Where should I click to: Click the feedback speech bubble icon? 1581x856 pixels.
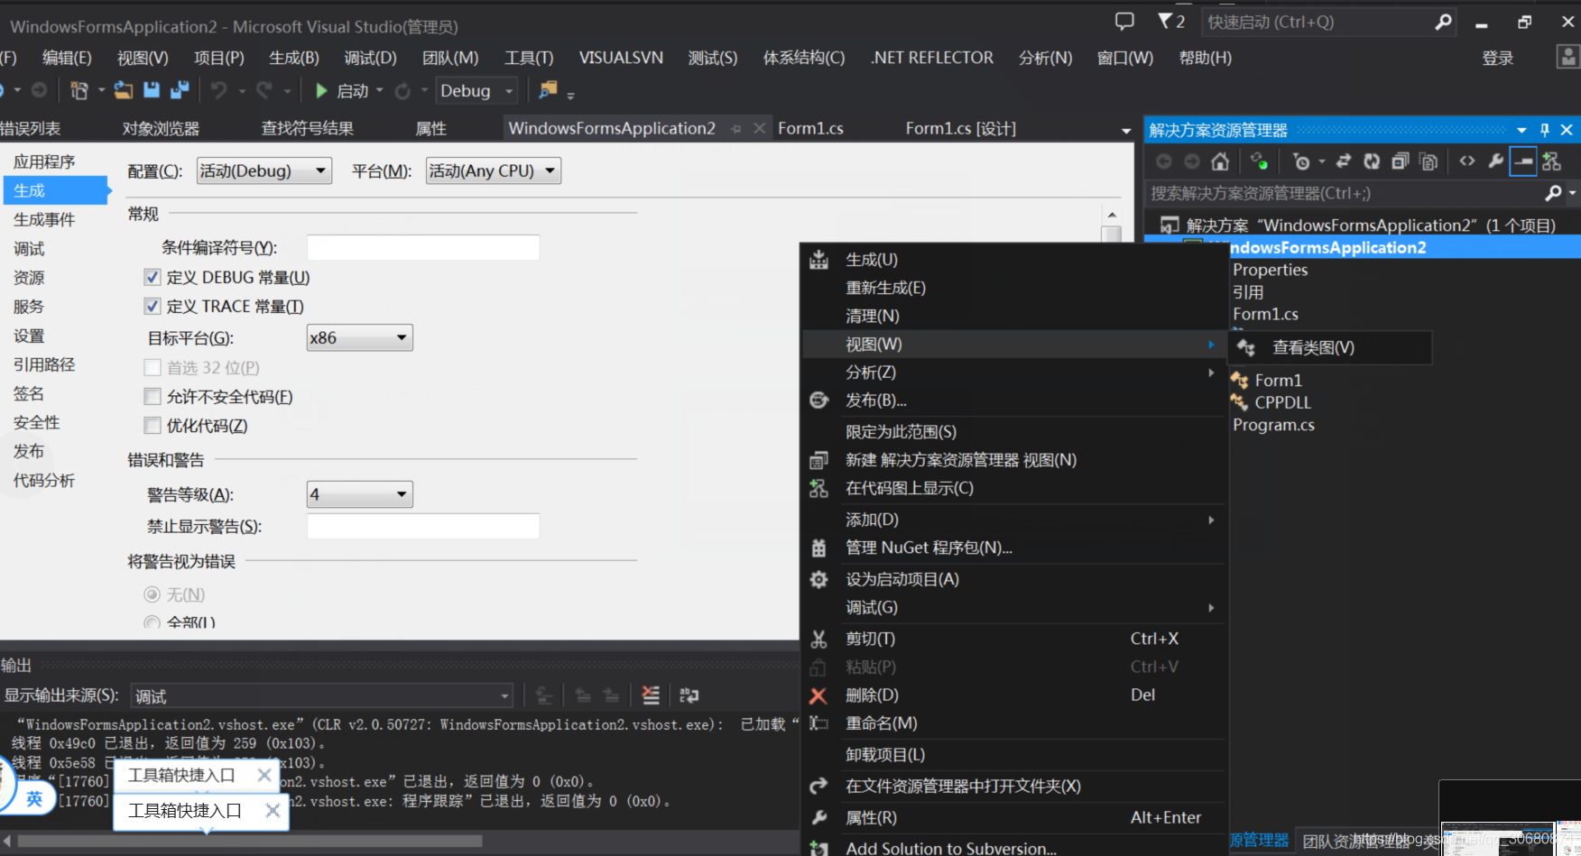click(x=1124, y=22)
